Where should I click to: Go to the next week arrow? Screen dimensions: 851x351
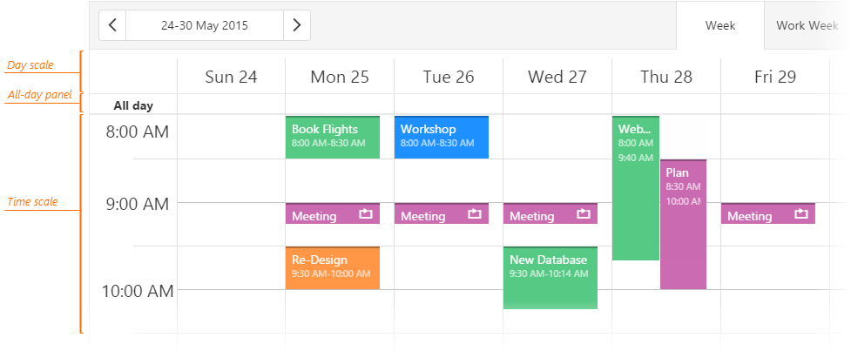297,25
